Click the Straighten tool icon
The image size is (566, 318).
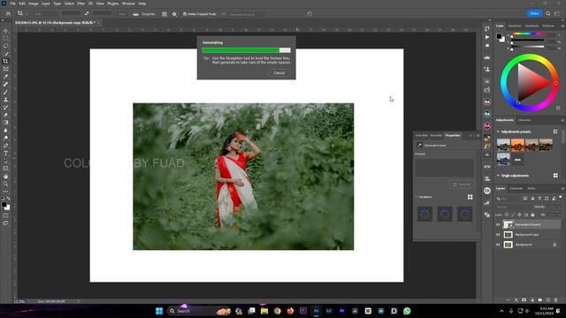click(135, 14)
